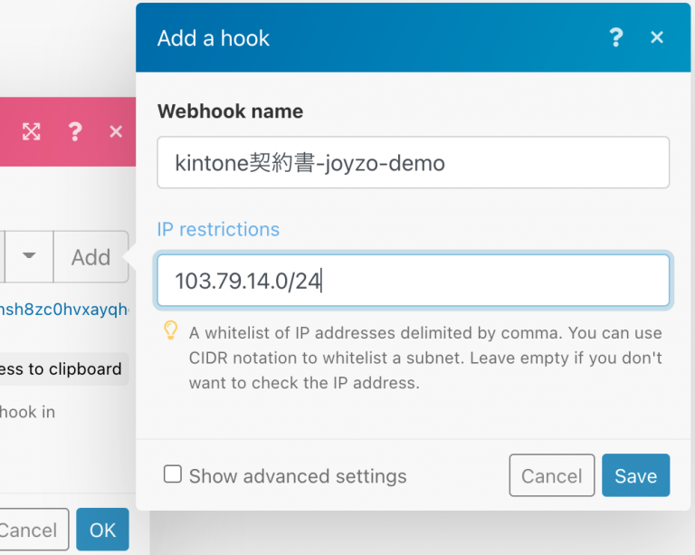
Task: Click the lightbulb hint icon under IP restrictions
Action: coord(169,331)
